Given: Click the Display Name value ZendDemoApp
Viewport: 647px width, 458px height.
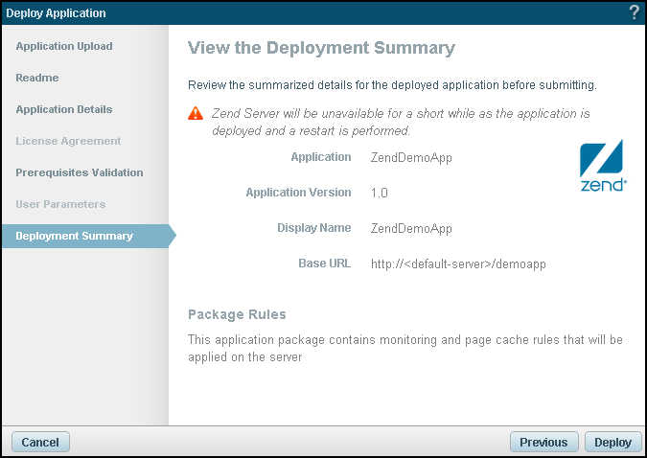Looking at the screenshot, I should coord(411,228).
